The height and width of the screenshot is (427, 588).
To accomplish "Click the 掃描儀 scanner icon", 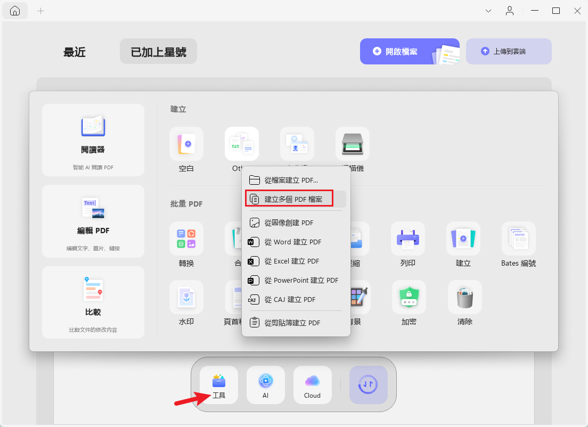I will click(353, 144).
